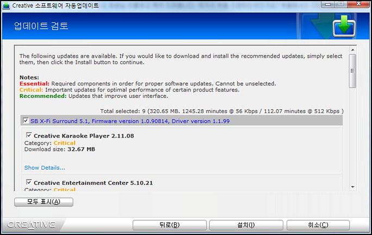Click the Creative Karaoke Player 2.11.08 title
372x235 pixels.
coord(84,136)
